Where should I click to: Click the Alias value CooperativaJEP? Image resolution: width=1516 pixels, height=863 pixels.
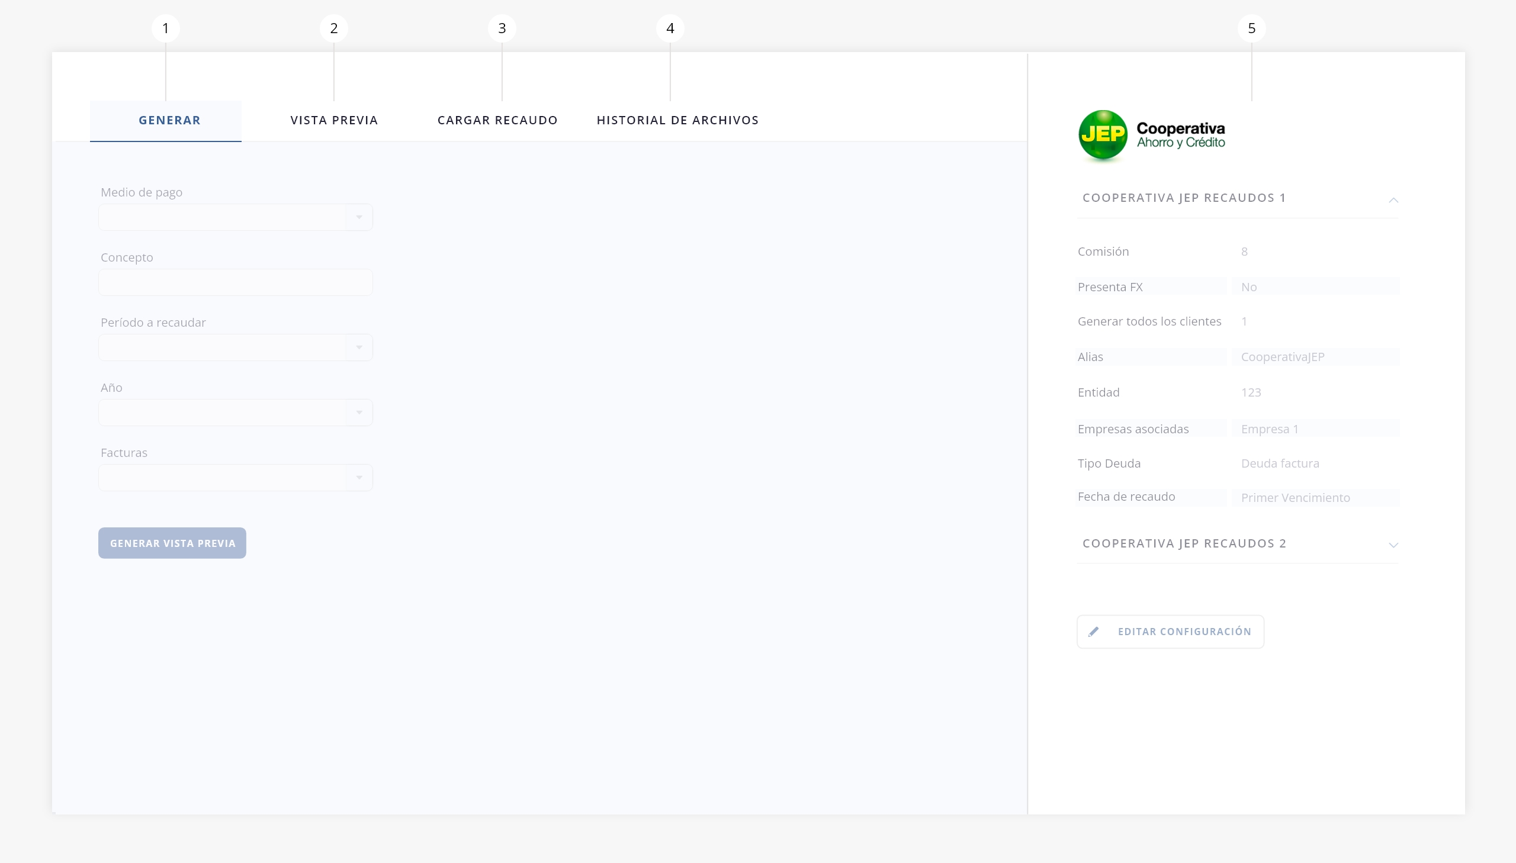pyautogui.click(x=1283, y=357)
